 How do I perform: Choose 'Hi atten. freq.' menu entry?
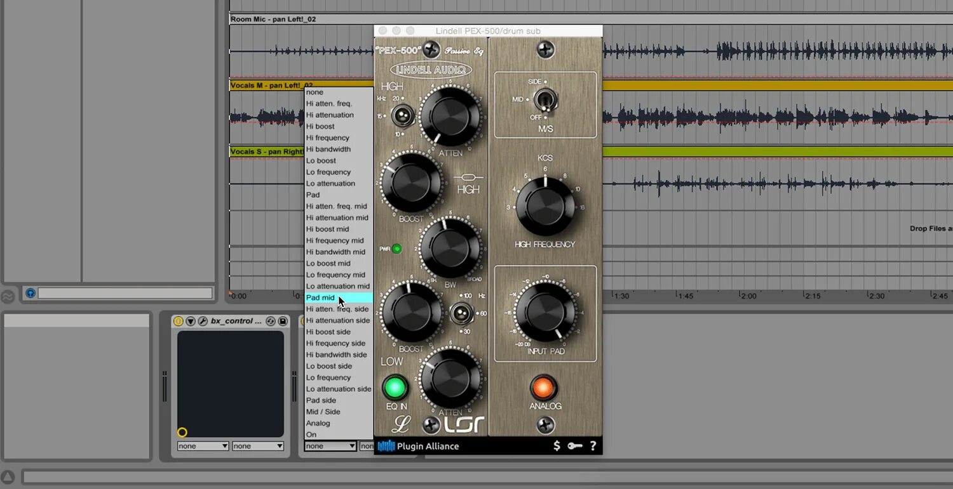click(339, 103)
